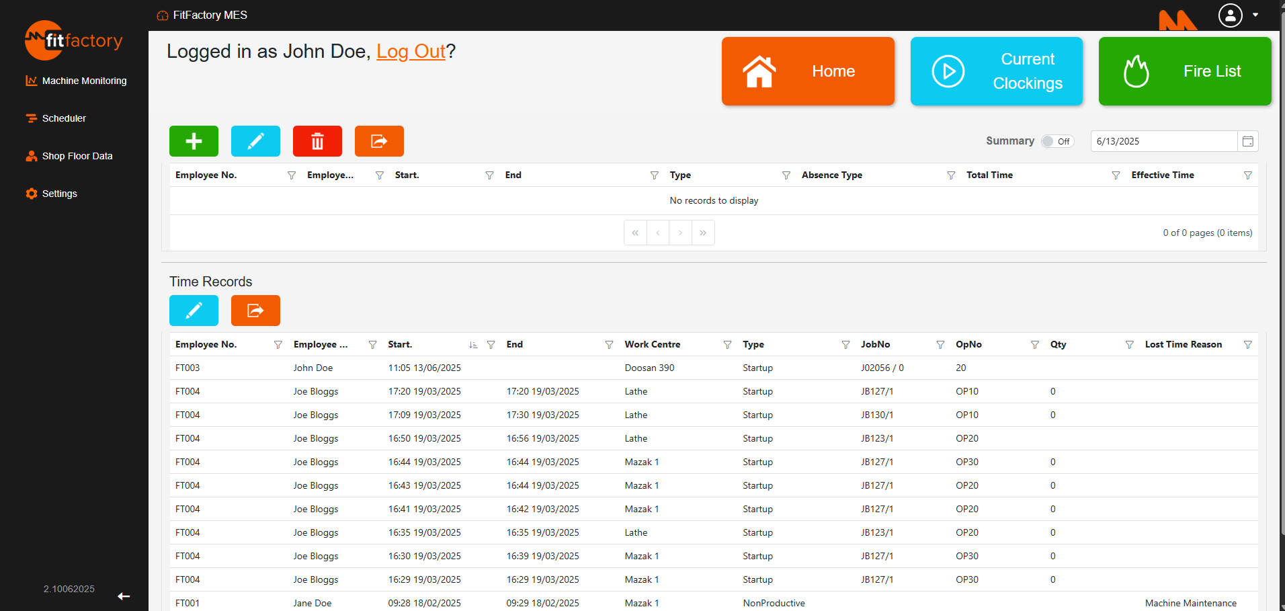Open filter for Absence Type column
The image size is (1285, 611).
click(951, 175)
